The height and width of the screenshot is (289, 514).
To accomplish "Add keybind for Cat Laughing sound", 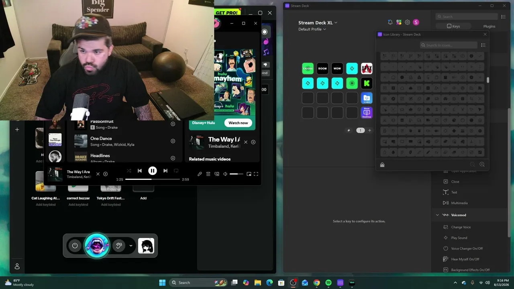I will [45, 205].
